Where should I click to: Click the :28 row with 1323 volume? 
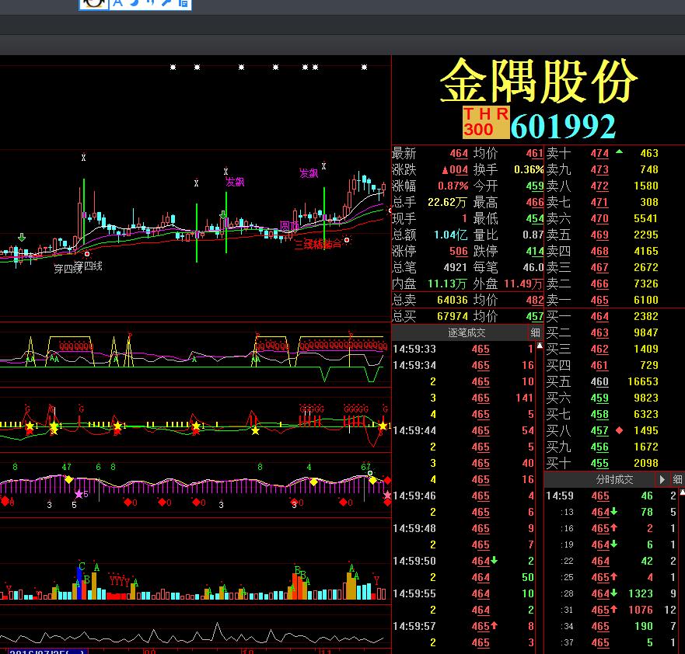pyautogui.click(x=612, y=593)
